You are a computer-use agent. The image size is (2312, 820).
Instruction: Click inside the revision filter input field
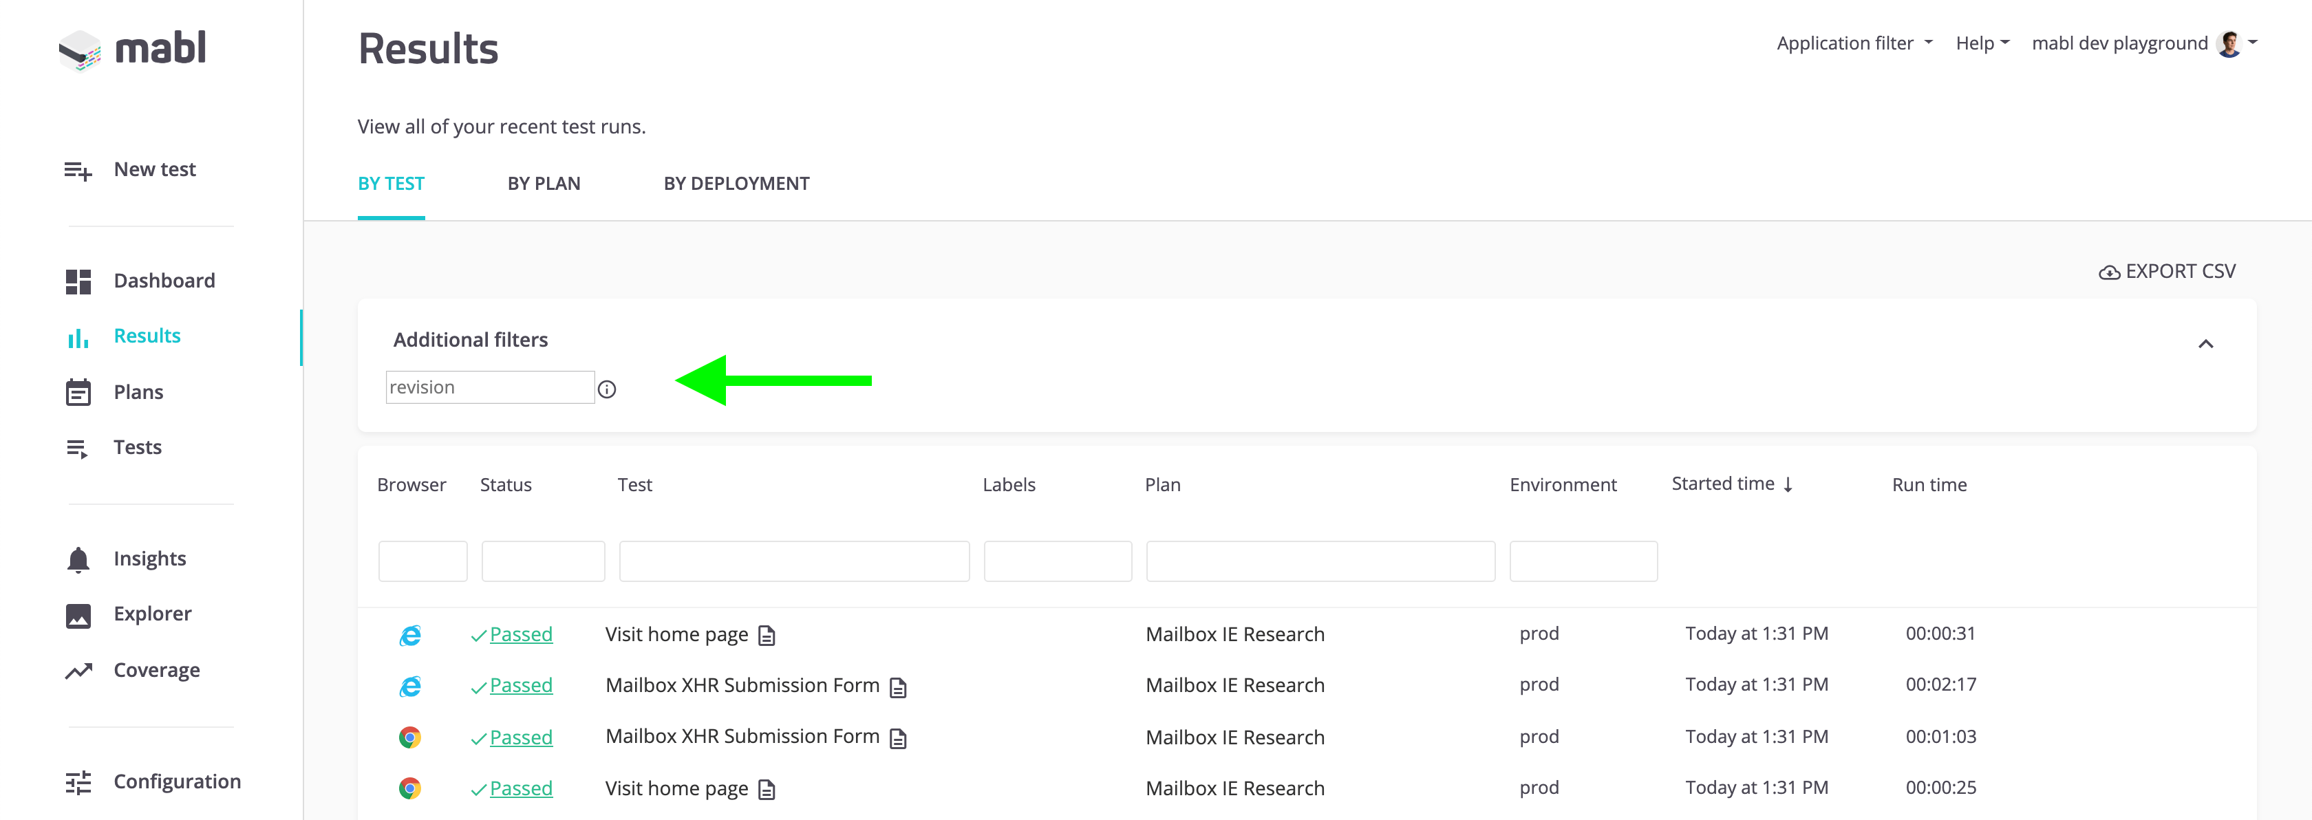pyautogui.click(x=490, y=387)
